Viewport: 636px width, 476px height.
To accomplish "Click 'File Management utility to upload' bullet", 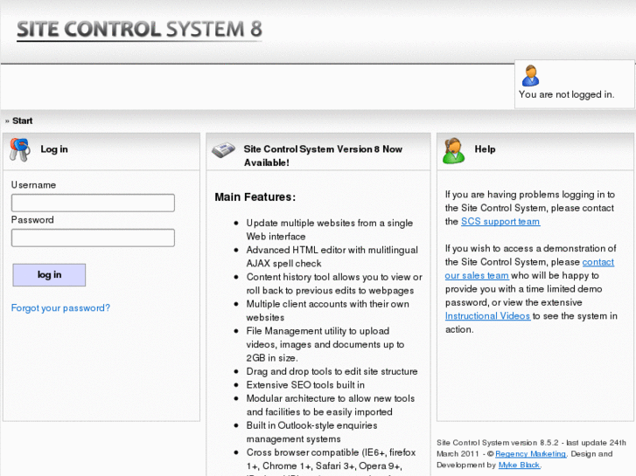I will tap(325, 344).
